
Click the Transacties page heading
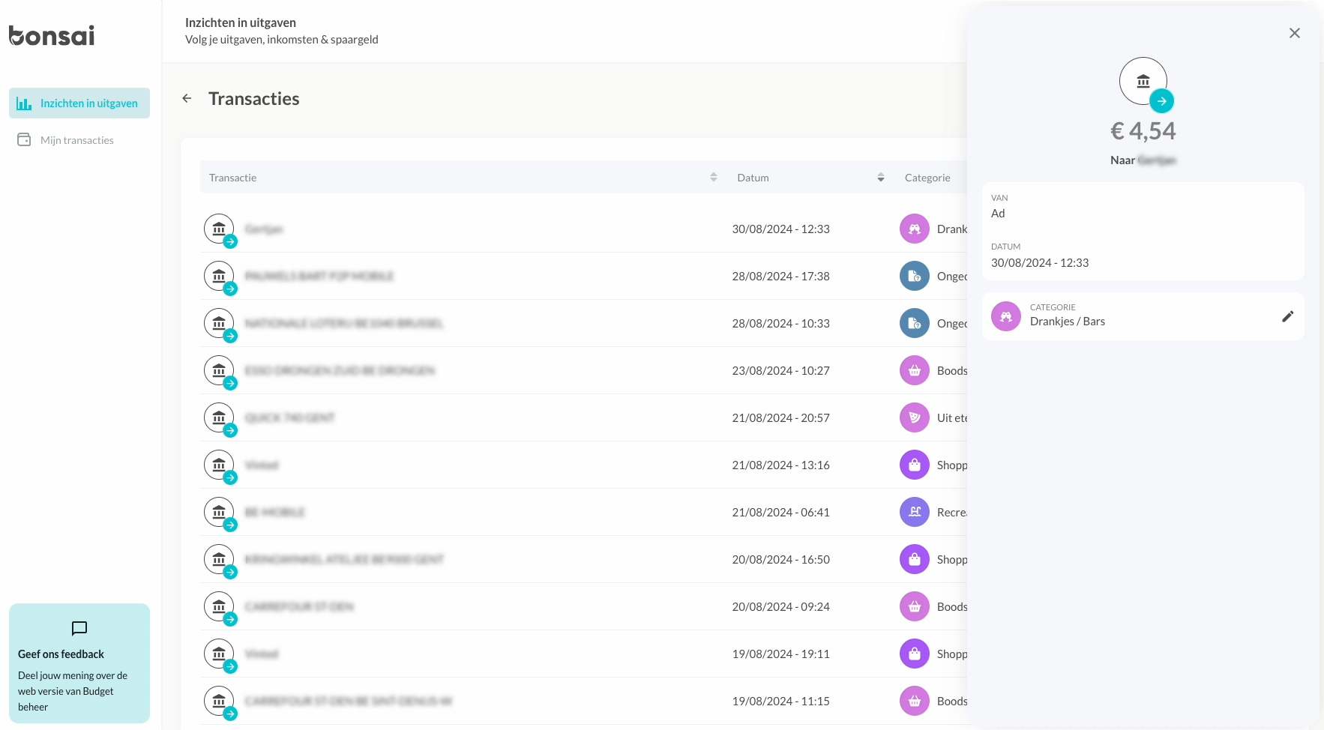pyautogui.click(x=254, y=99)
